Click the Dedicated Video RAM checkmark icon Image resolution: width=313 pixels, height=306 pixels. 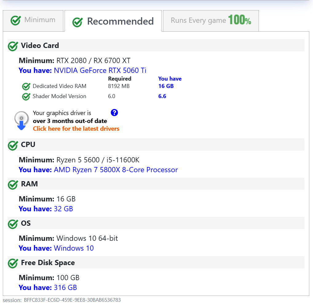pos(26,86)
